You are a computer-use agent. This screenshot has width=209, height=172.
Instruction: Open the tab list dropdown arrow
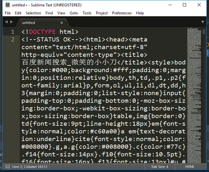[x=203, y=22]
